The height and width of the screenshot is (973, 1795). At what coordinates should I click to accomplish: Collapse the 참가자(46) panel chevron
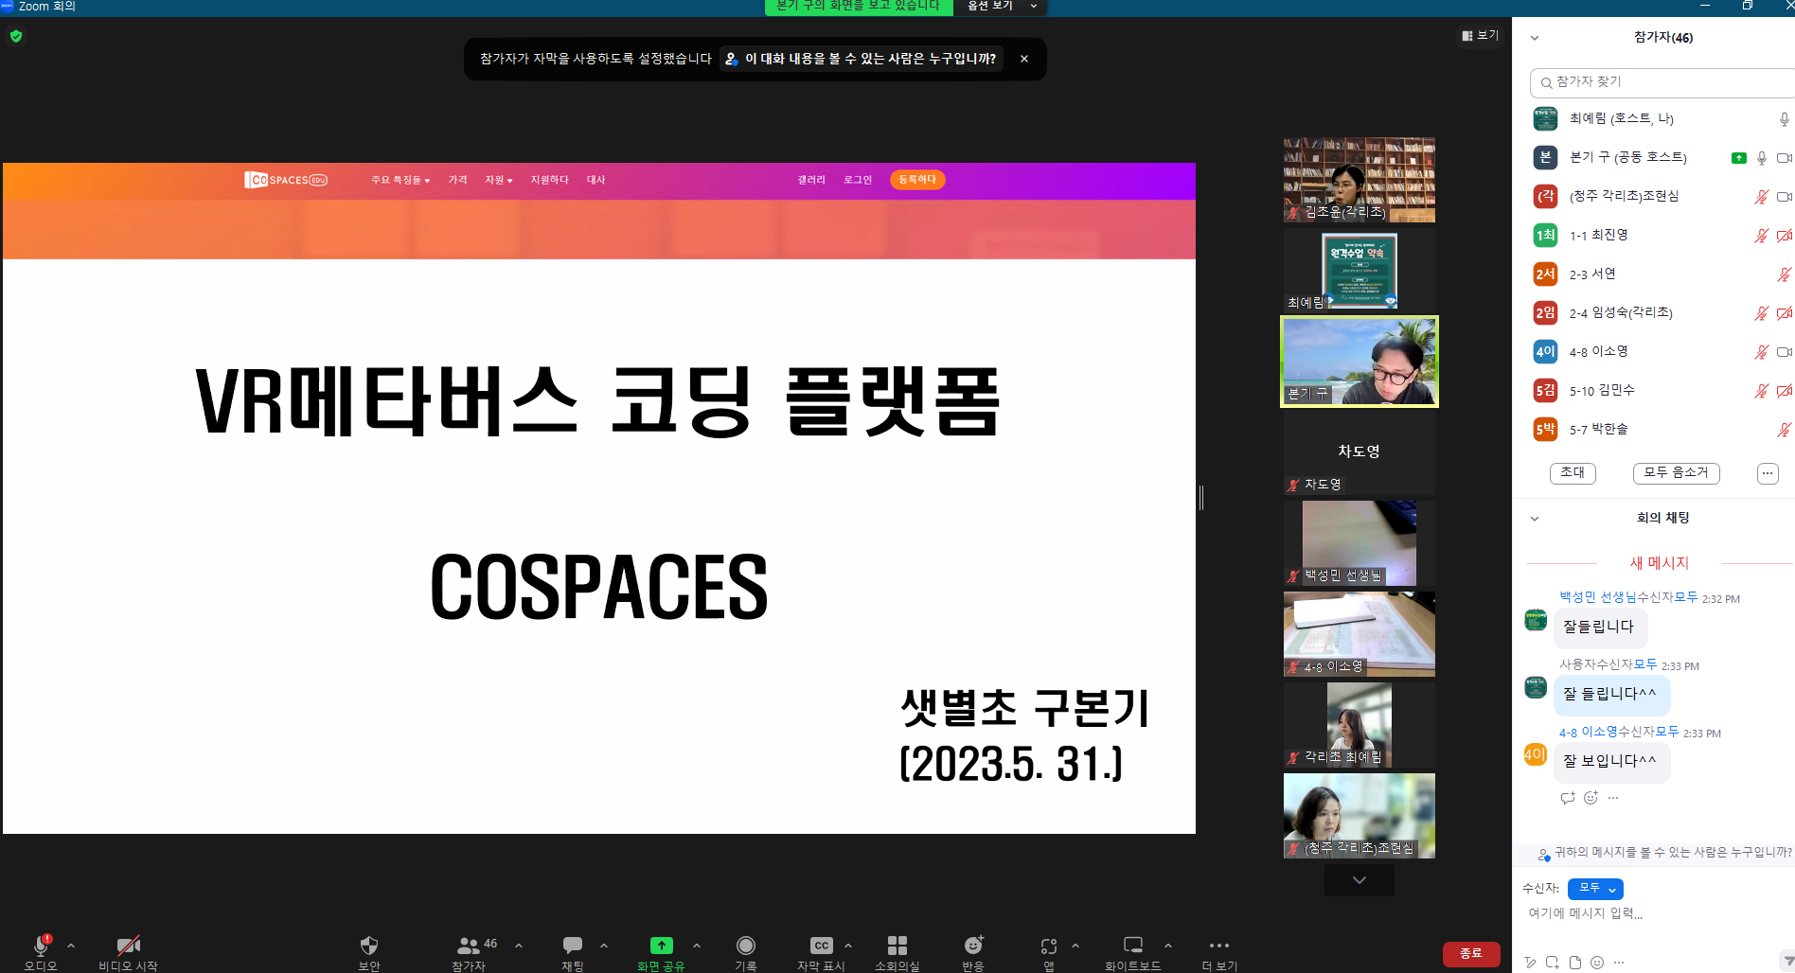(x=1535, y=38)
